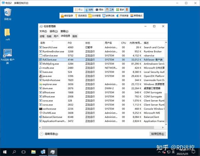Click the 81,296 K memory value
The width and height of the screenshot is (200, 156).
click(x=136, y=64)
